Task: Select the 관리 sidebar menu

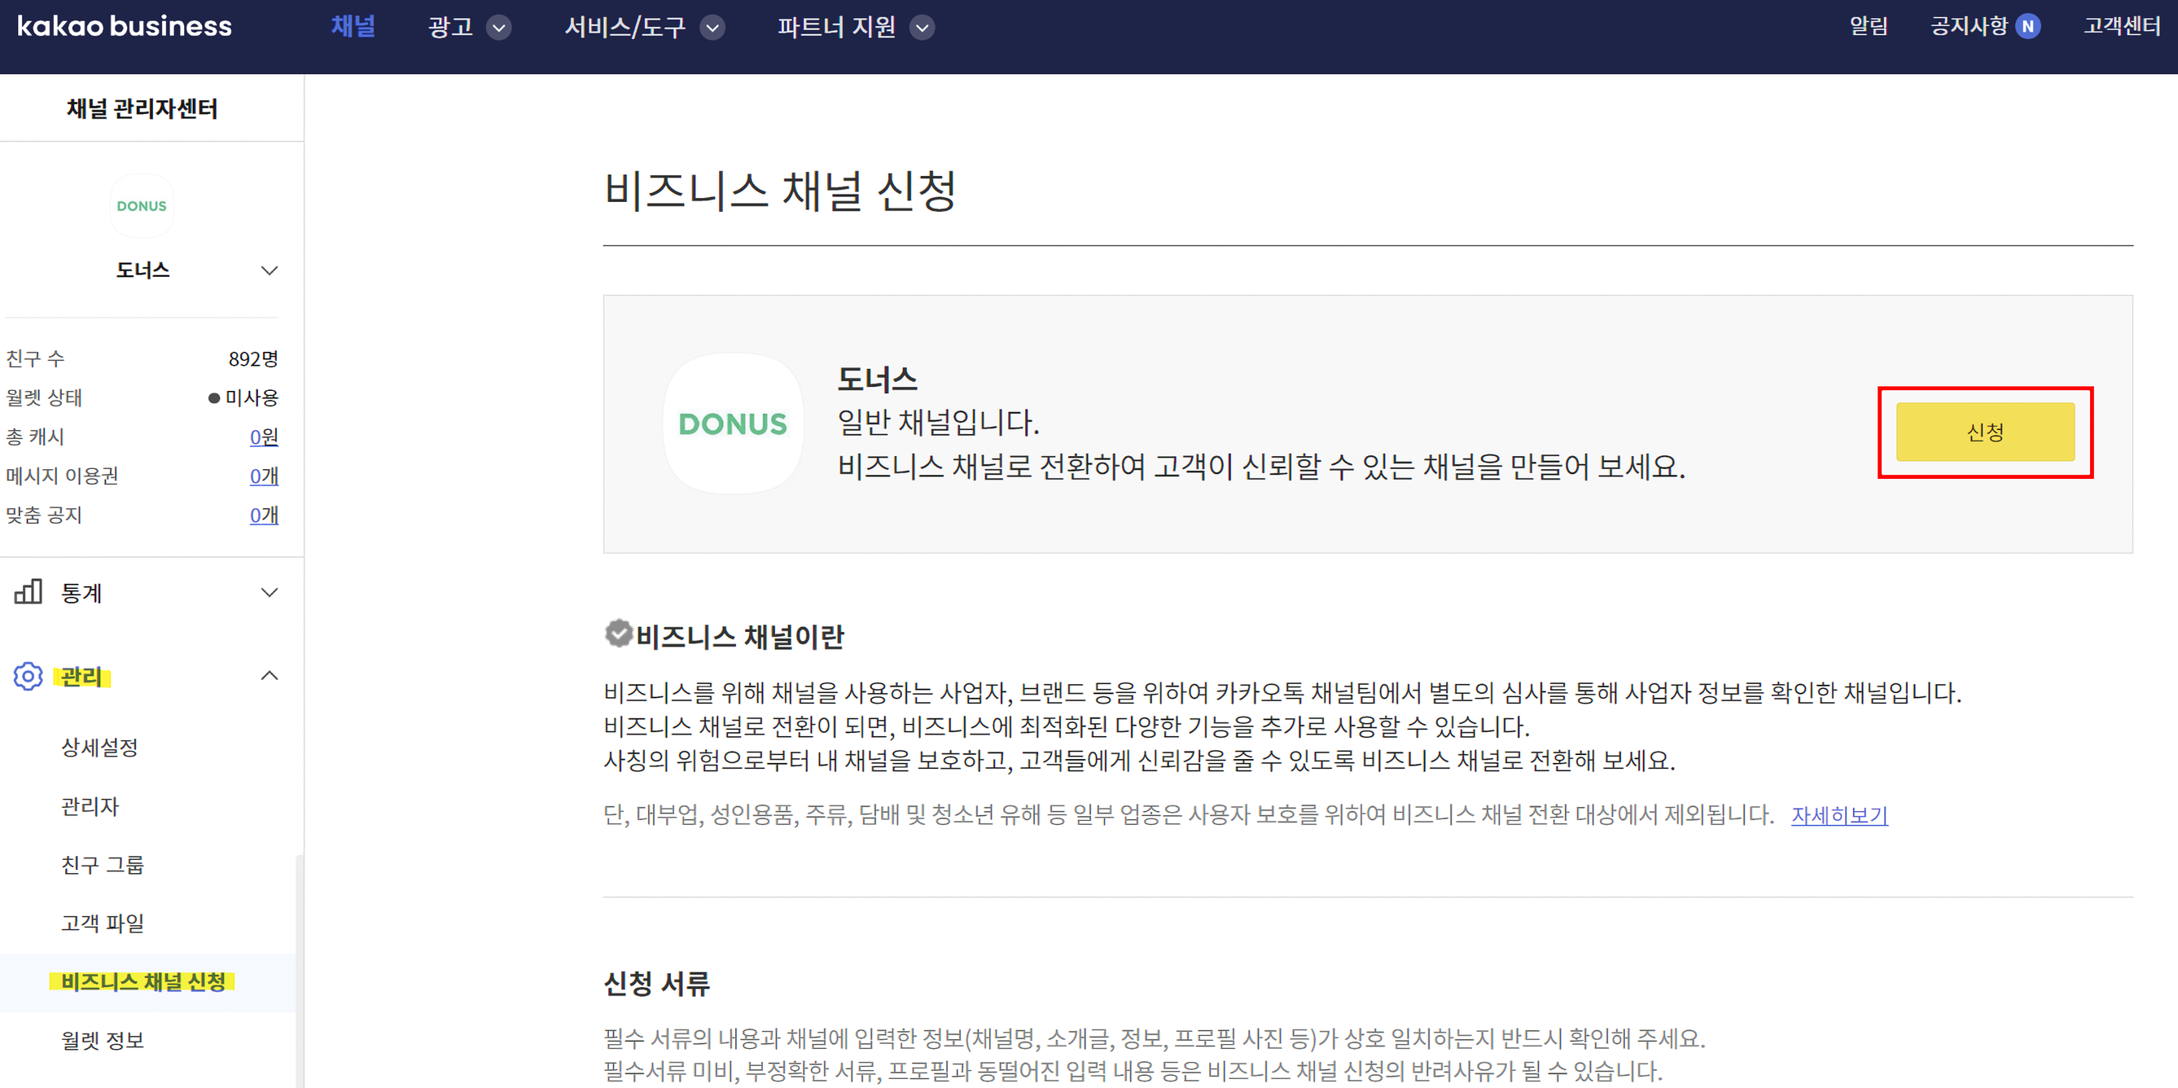Action: (81, 676)
